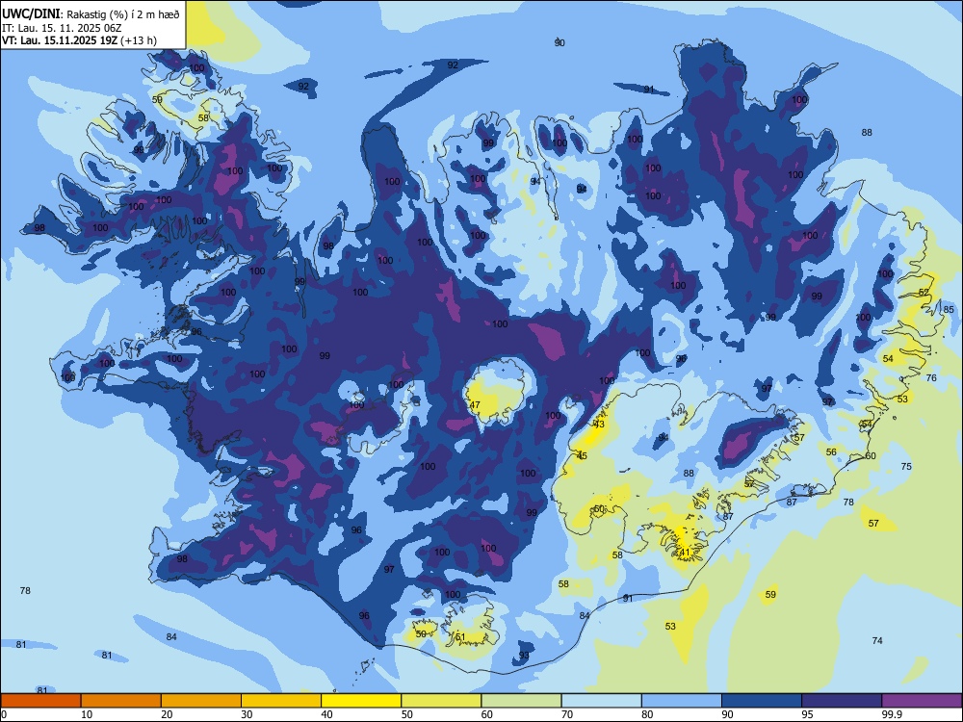Click the '52' value on the east coast

(924, 293)
